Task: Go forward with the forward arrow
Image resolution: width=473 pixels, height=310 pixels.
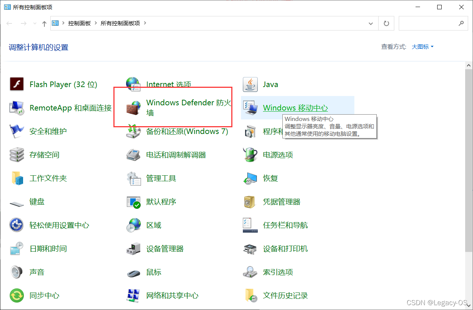Action: tap(24, 23)
